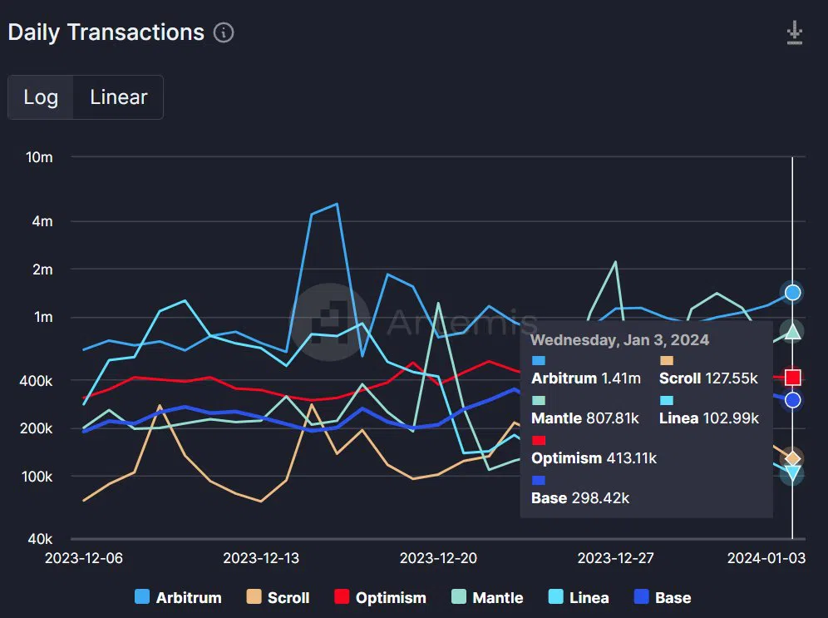The height and width of the screenshot is (618, 828).
Task: Hide the Optimism series via its legend entry
Action: click(x=381, y=597)
